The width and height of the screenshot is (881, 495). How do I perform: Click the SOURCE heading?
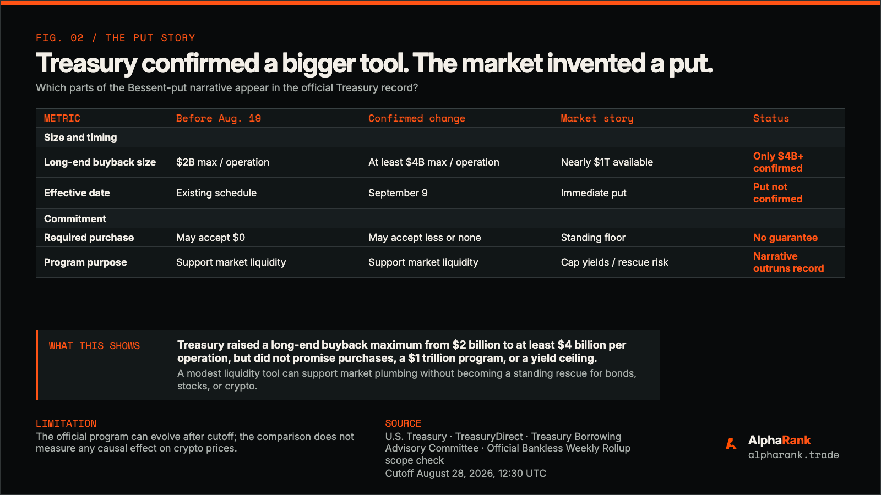coord(403,424)
